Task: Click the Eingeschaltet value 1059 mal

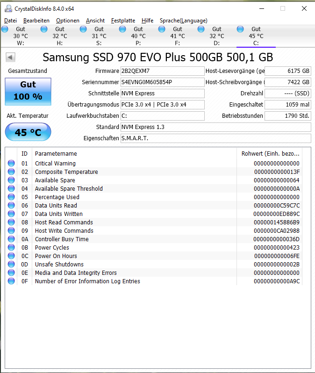Action: (x=288, y=104)
